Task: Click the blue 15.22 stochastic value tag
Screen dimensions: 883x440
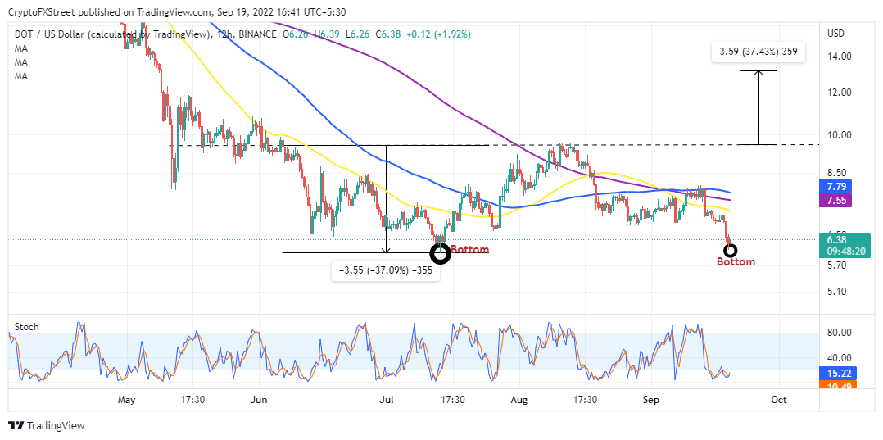Action: [x=842, y=373]
